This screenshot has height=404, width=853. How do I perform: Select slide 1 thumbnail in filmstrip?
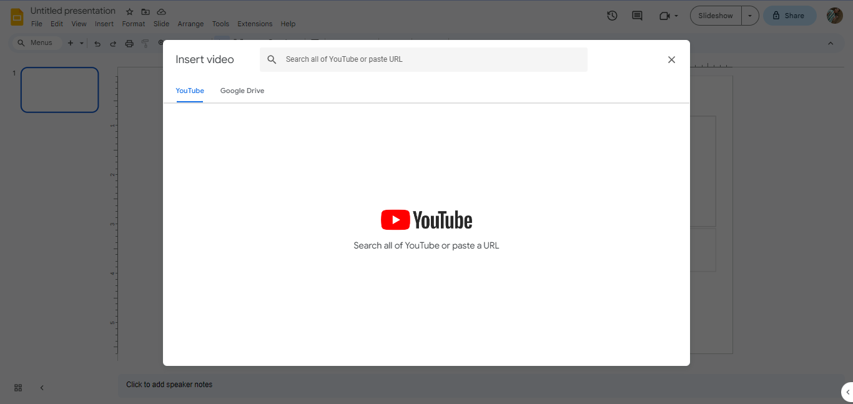[x=60, y=90]
